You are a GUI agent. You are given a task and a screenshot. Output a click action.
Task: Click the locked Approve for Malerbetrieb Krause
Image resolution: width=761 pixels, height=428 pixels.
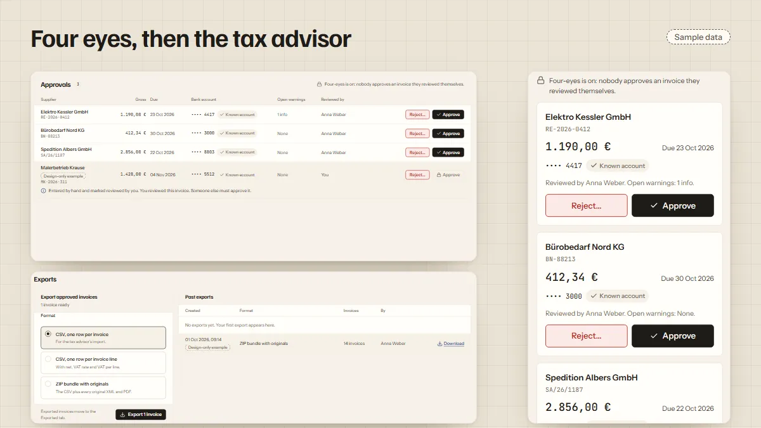(x=448, y=175)
